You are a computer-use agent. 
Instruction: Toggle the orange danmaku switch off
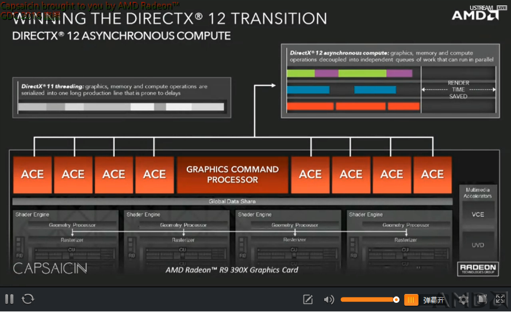(411, 299)
